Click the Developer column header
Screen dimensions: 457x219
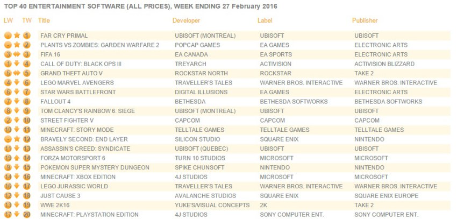click(186, 20)
